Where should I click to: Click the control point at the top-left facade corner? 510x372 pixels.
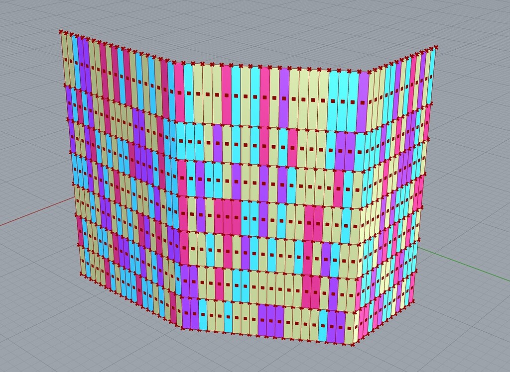(61, 31)
